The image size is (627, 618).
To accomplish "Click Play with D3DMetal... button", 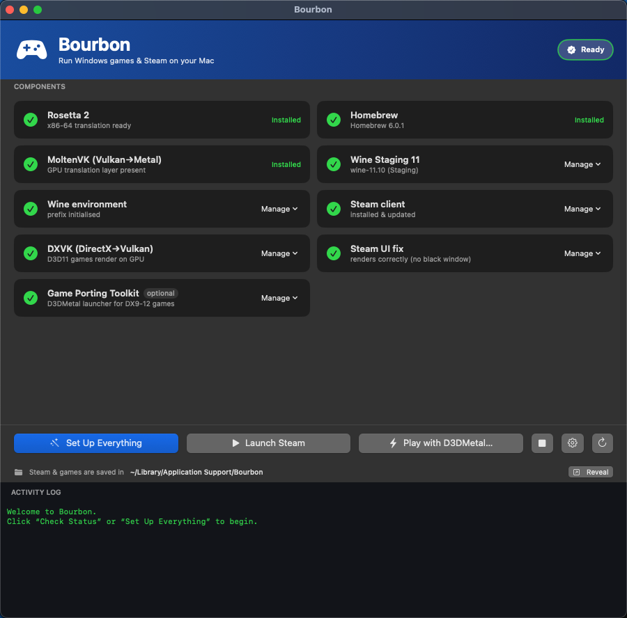I will pyautogui.click(x=441, y=443).
